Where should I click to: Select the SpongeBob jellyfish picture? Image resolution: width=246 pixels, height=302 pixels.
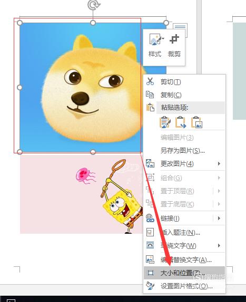(x=81, y=194)
